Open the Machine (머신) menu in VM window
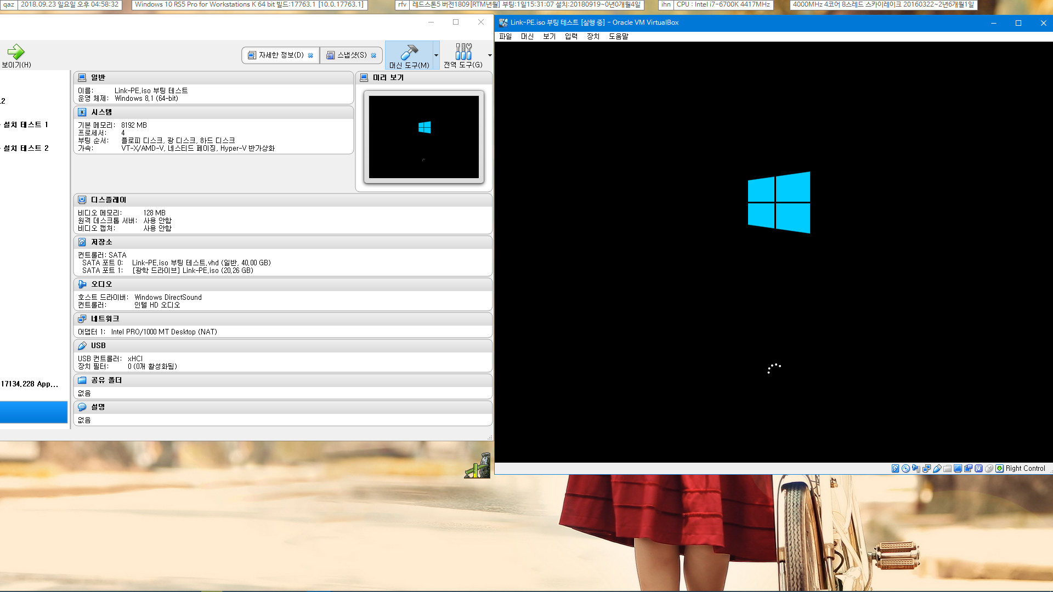1053x592 pixels. [528, 36]
